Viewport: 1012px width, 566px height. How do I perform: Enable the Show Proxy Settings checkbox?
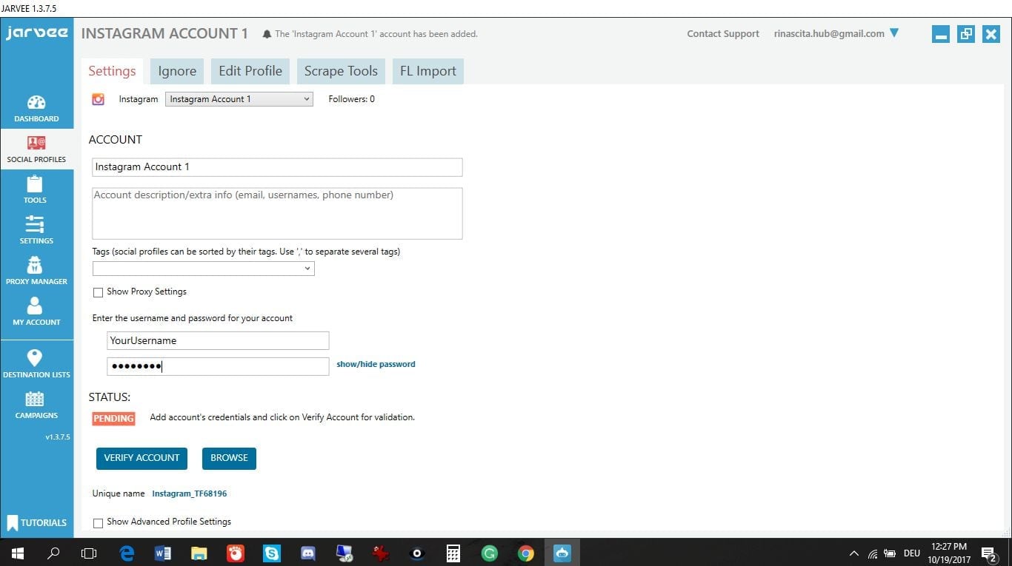[98, 292]
